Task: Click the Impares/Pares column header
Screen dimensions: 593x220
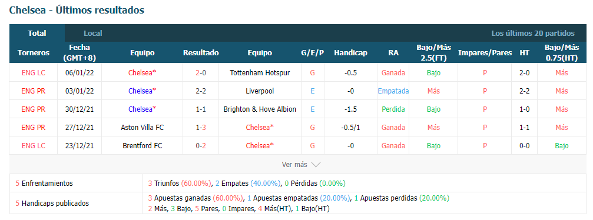Action: pyautogui.click(x=485, y=53)
